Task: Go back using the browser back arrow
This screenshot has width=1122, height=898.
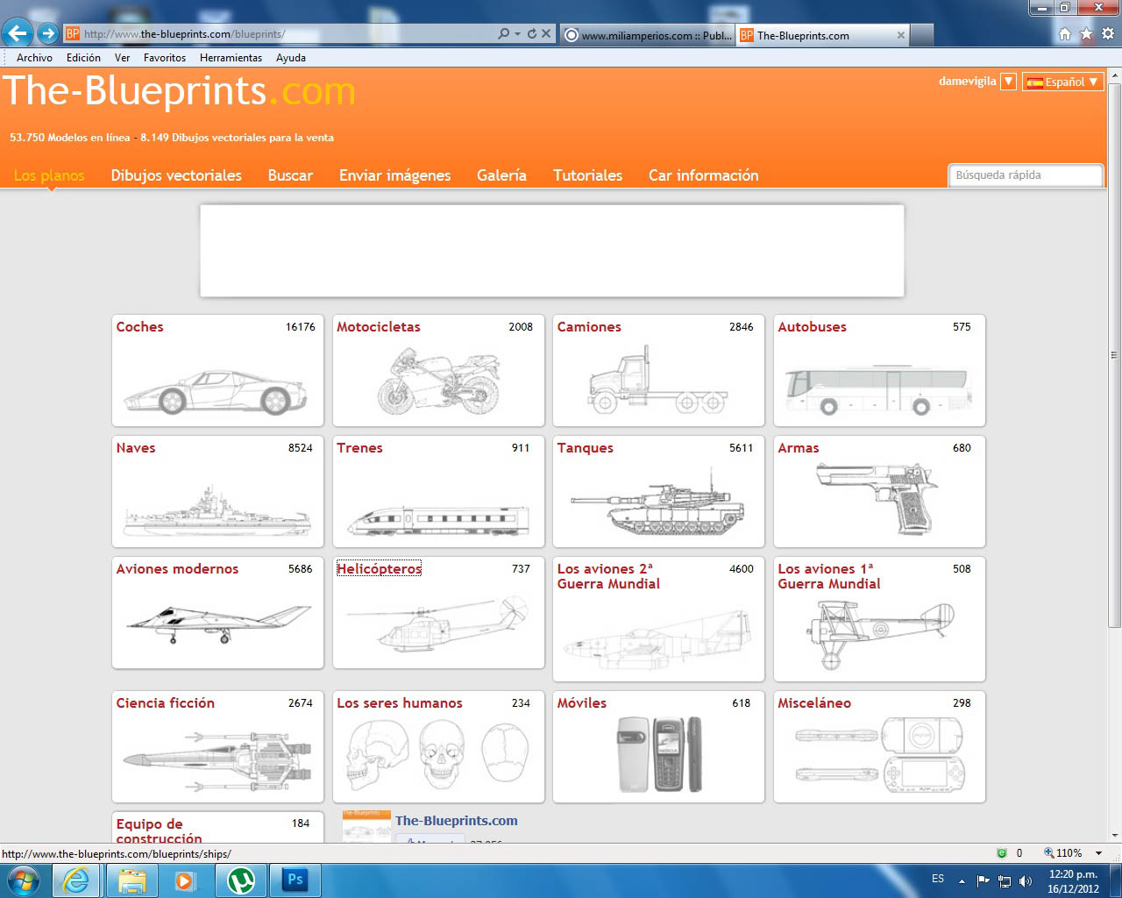Action: [x=18, y=34]
